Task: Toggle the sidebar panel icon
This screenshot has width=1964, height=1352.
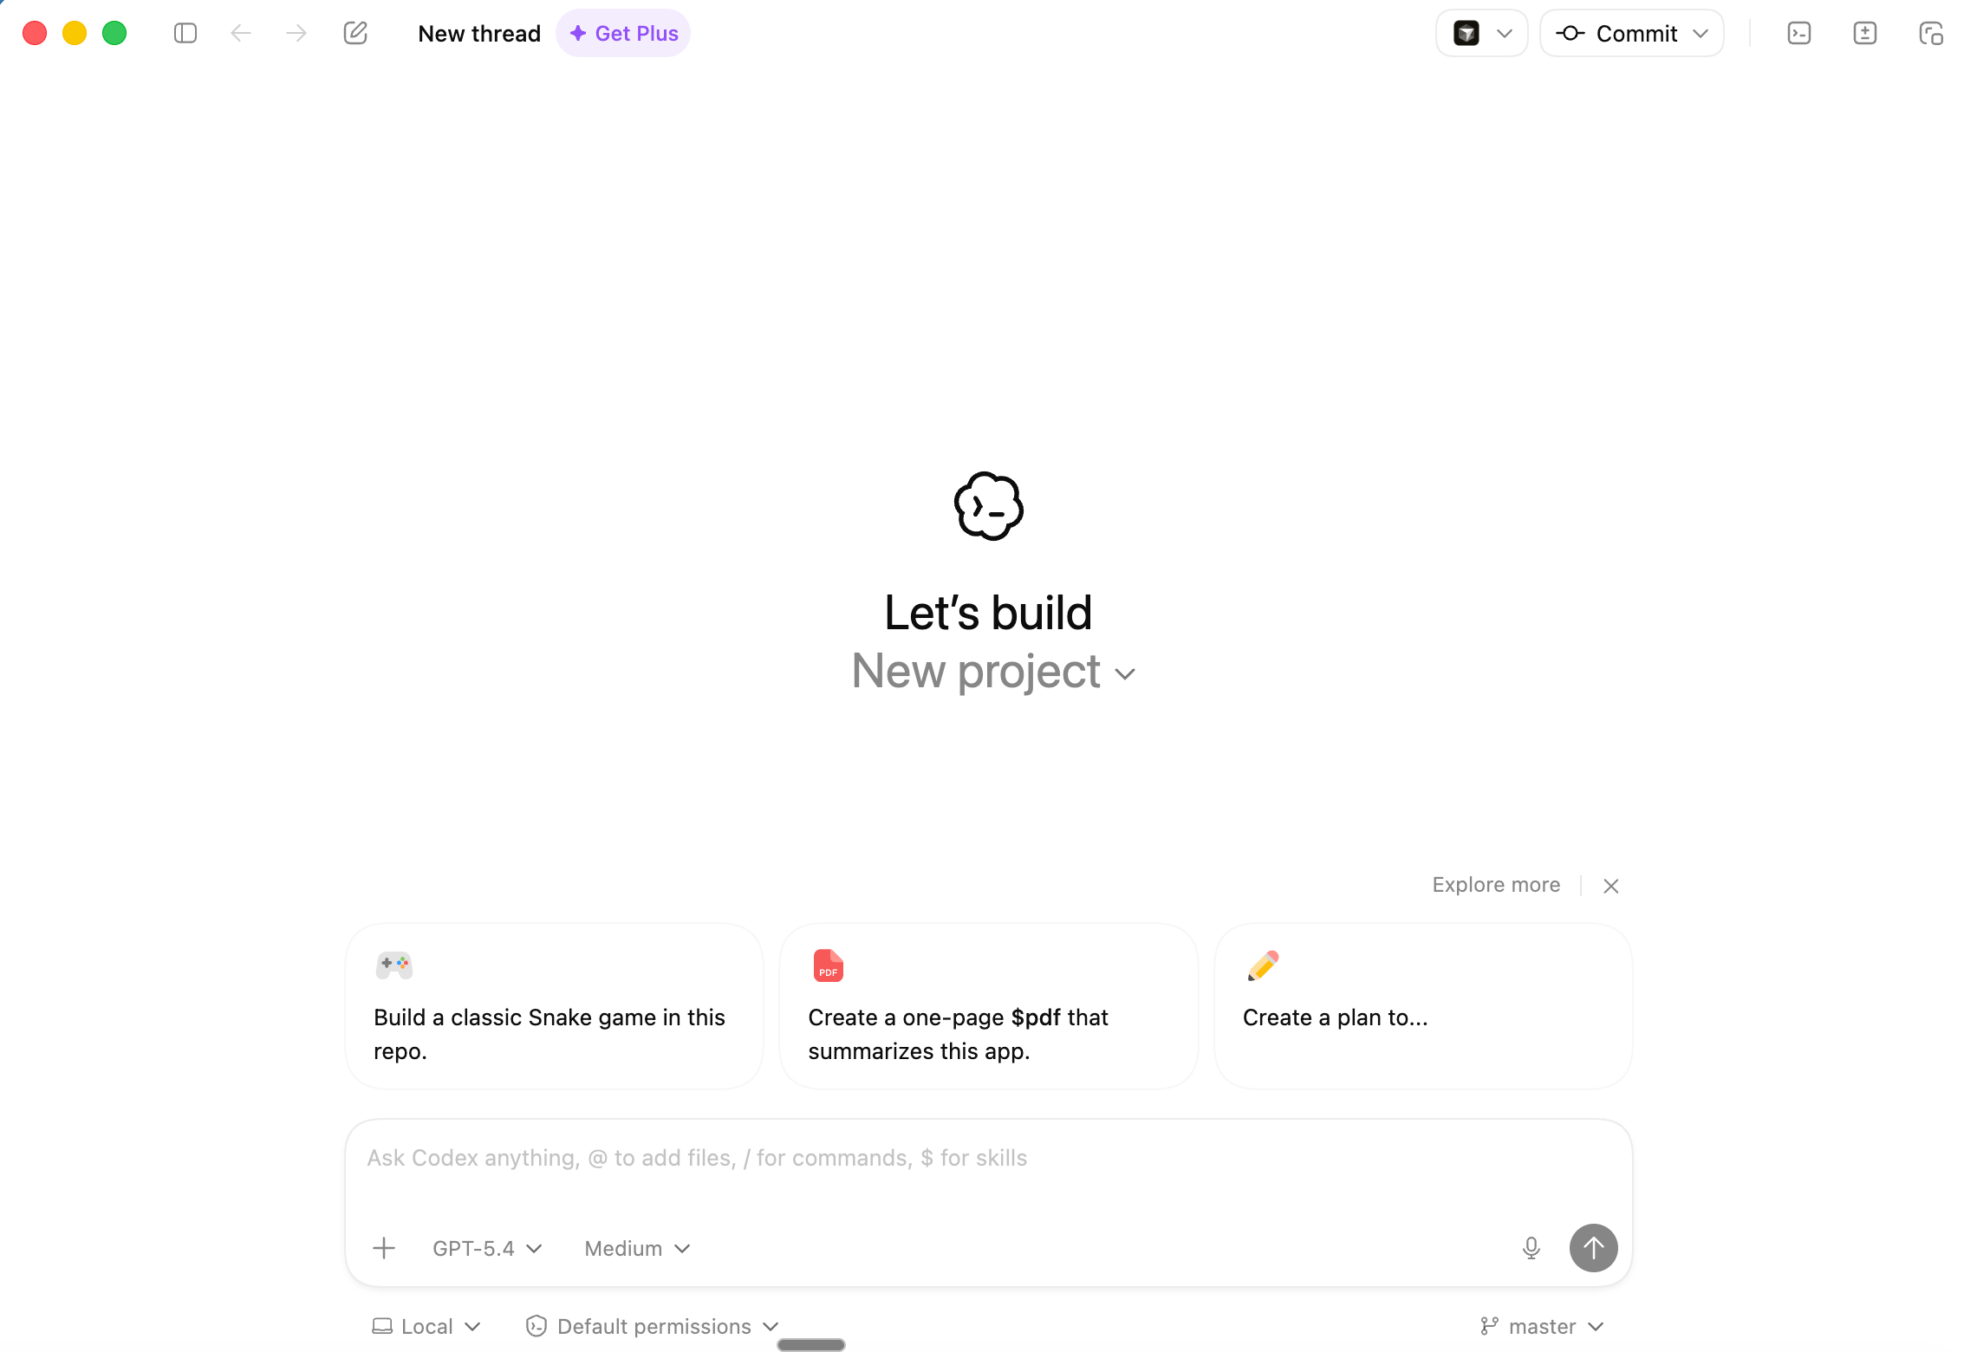Action: (x=185, y=34)
